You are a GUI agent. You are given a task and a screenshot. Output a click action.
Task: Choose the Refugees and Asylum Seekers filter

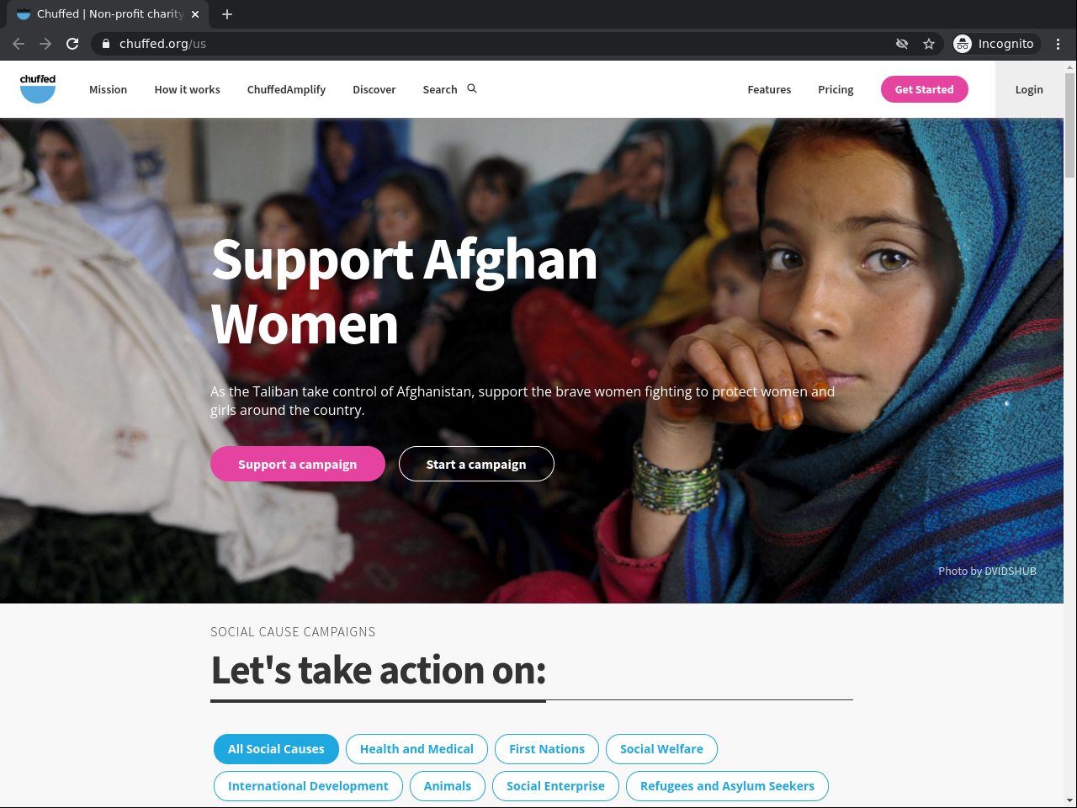pyautogui.click(x=727, y=786)
